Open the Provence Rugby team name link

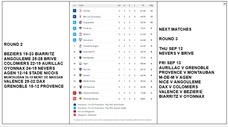coord(91,46)
